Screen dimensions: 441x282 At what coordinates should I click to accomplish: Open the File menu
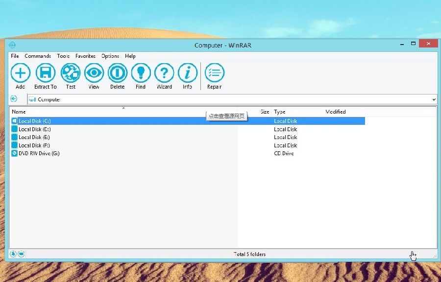tap(15, 56)
